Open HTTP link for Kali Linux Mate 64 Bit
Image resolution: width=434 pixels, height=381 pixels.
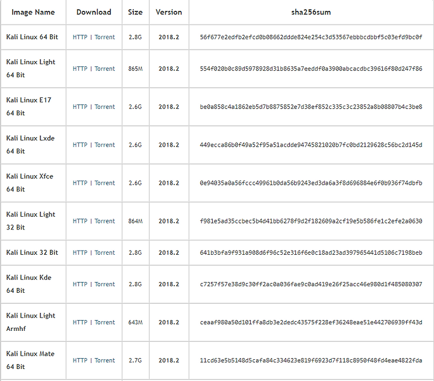[80, 360]
